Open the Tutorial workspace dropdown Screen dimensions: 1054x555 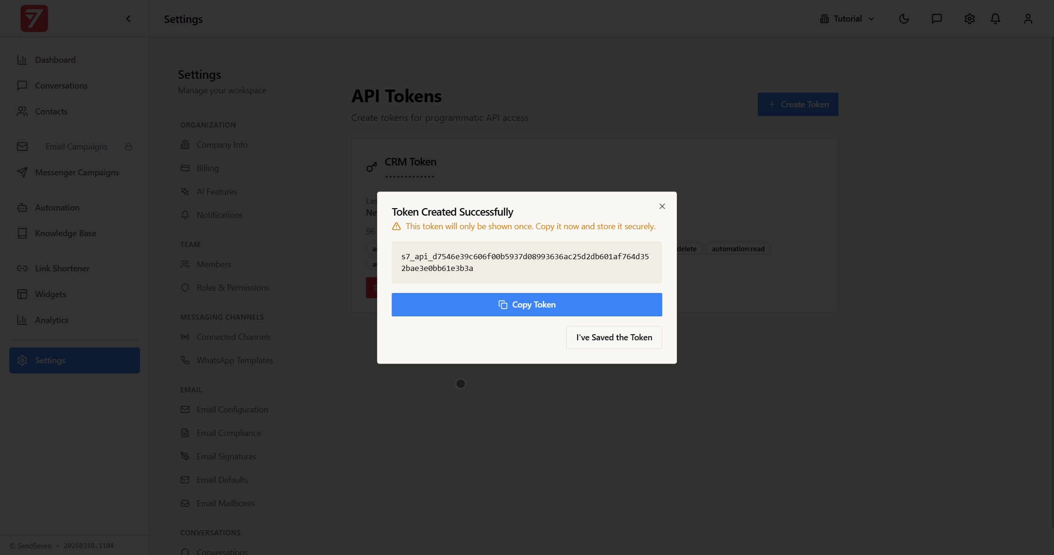(x=847, y=19)
